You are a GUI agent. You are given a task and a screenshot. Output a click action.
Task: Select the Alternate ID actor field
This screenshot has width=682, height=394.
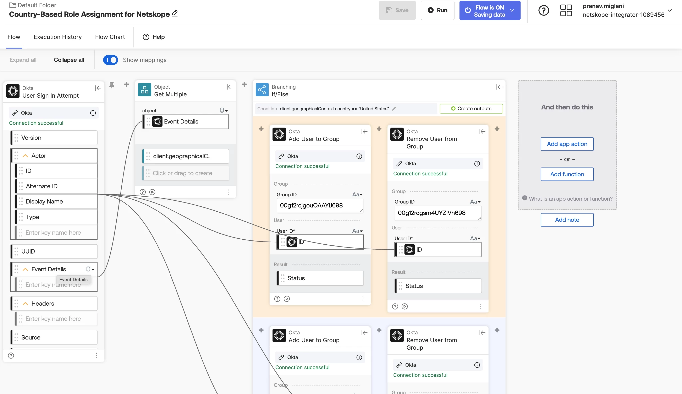pyautogui.click(x=56, y=186)
